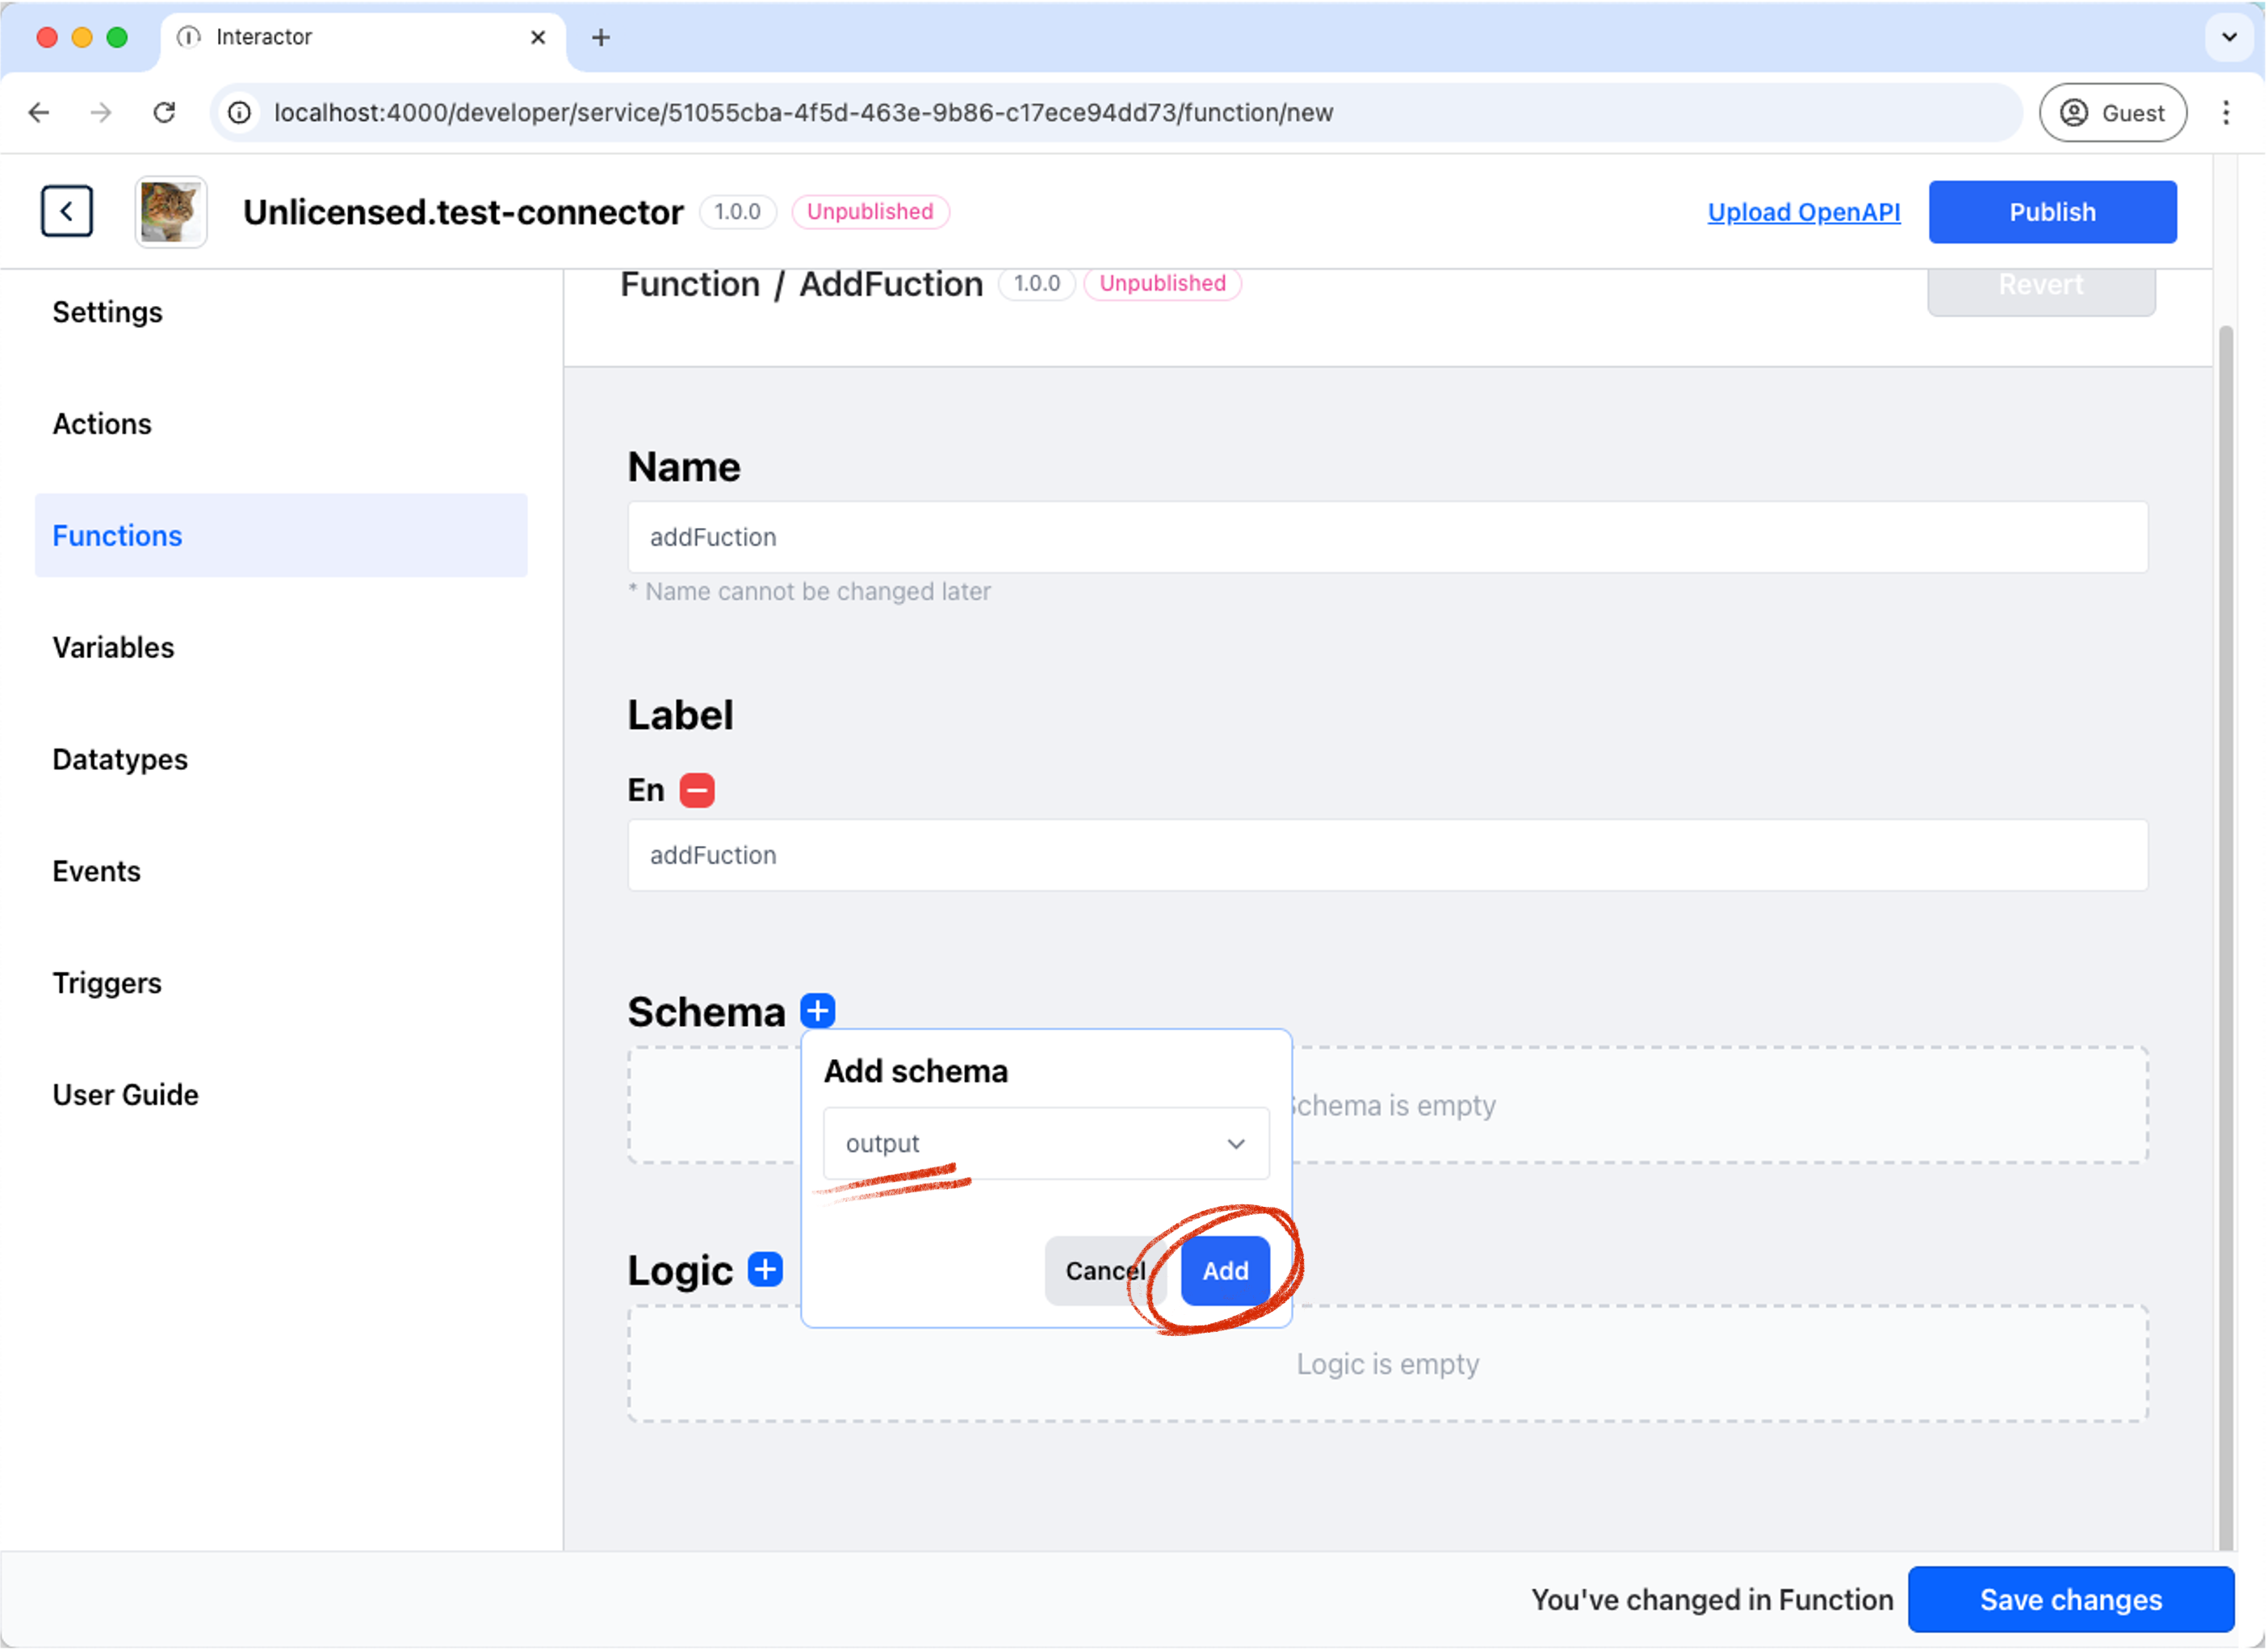Toggle the Unpublished connector status badge
Image resolution: width=2268 pixels, height=1650 pixels.
click(868, 211)
